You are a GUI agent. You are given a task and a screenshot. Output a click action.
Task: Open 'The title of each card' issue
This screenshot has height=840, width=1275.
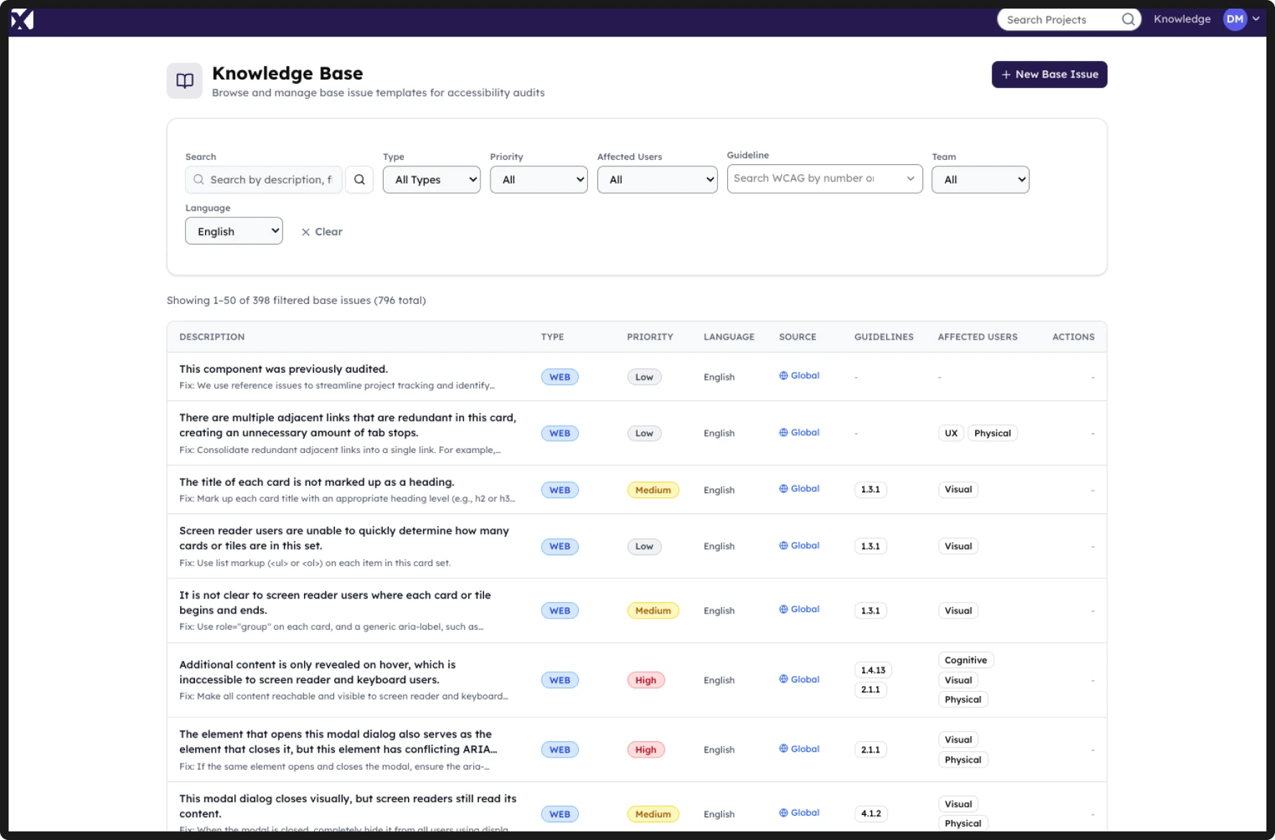[316, 482]
